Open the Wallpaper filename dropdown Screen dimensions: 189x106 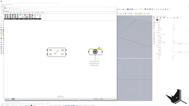coord(180,56)
